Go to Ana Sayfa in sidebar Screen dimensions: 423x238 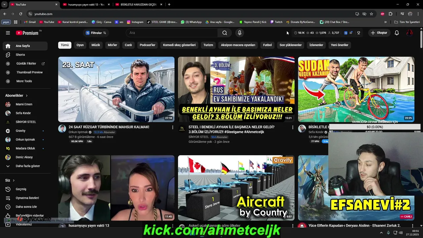point(25,46)
